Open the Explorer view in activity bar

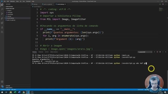click(x=2, y=5)
